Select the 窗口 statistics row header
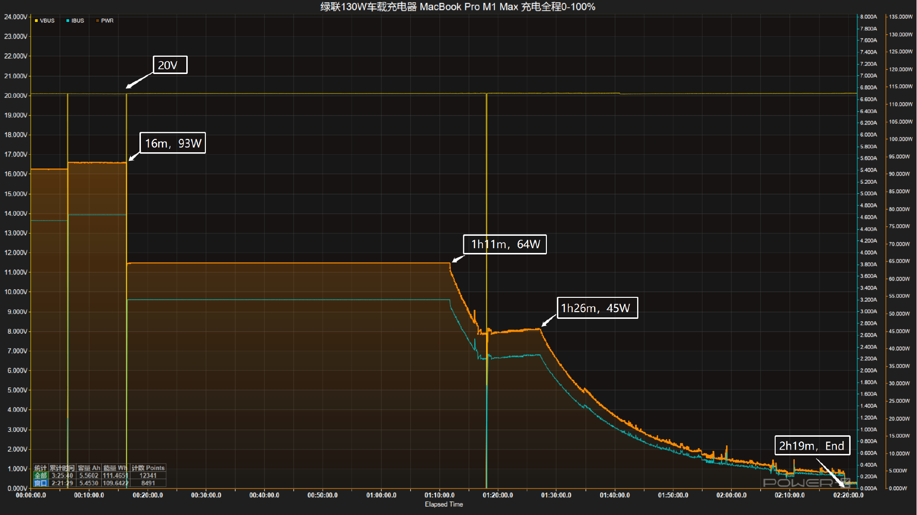 coord(41,483)
